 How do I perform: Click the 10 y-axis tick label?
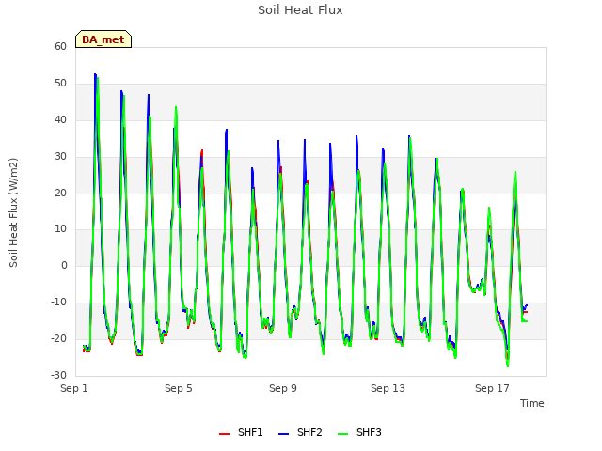[60, 229]
